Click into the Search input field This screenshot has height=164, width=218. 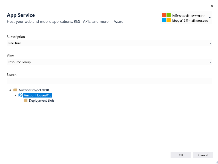[110, 81]
